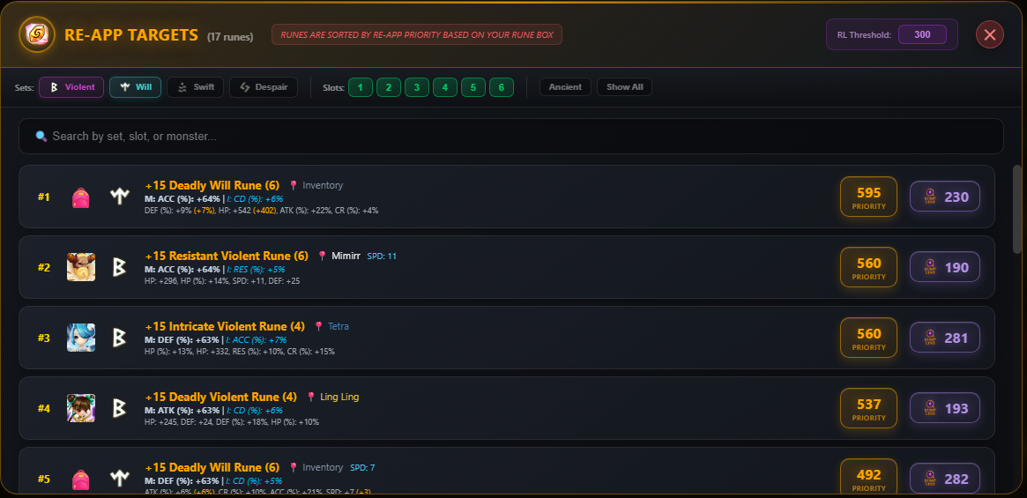Enable the Swift set filter
The width and height of the screenshot is (1027, 498).
pyautogui.click(x=195, y=87)
